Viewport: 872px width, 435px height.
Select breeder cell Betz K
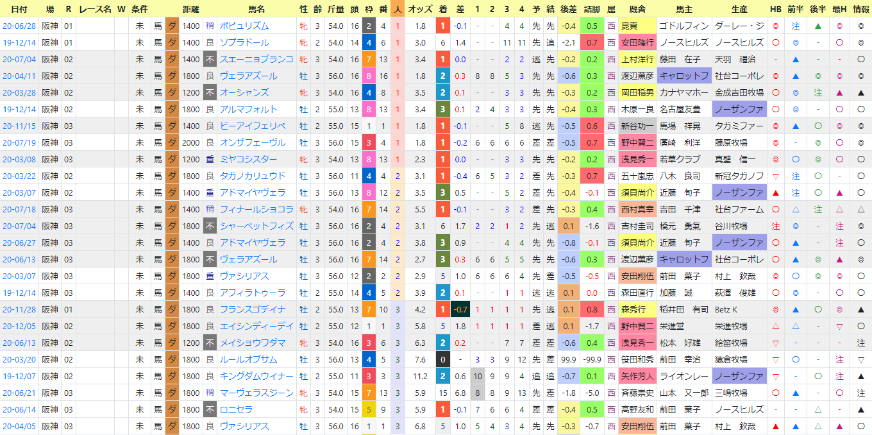click(739, 309)
